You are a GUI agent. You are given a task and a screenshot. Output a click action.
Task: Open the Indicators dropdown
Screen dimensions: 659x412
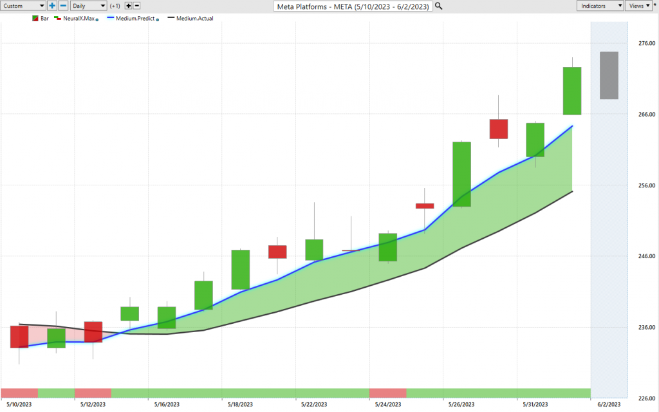tap(600, 6)
